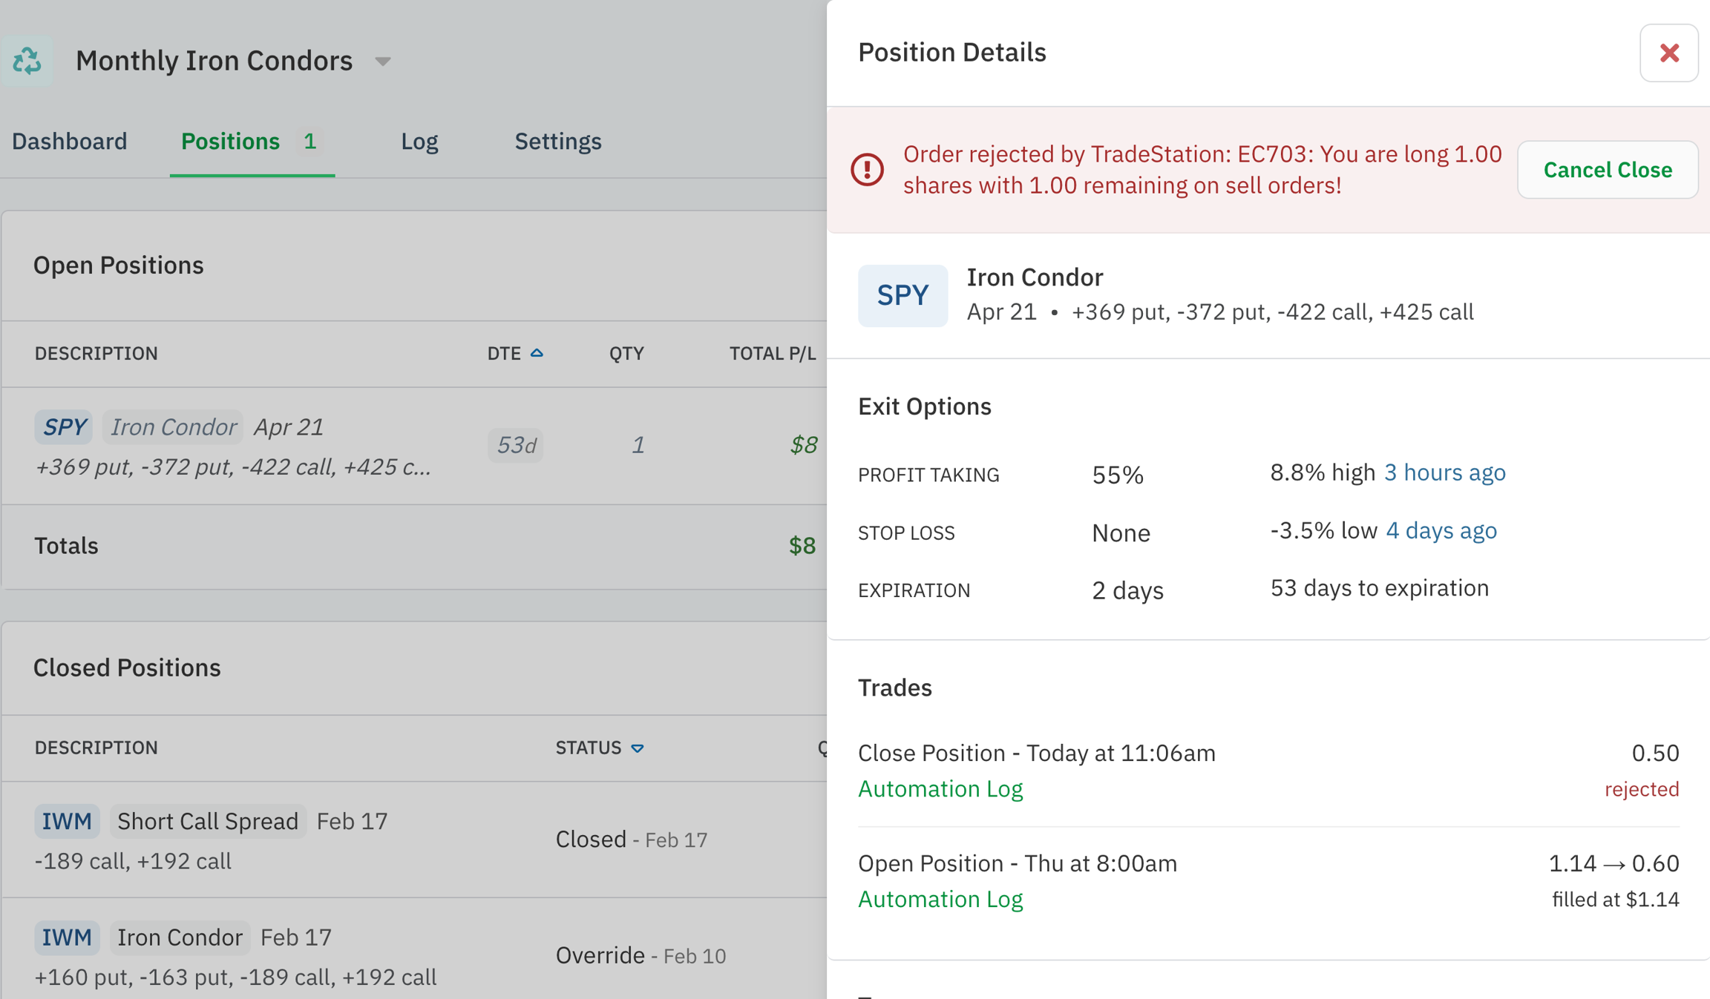The height and width of the screenshot is (999, 1710).
Task: Click the Cancel Close button
Action: (x=1608, y=169)
